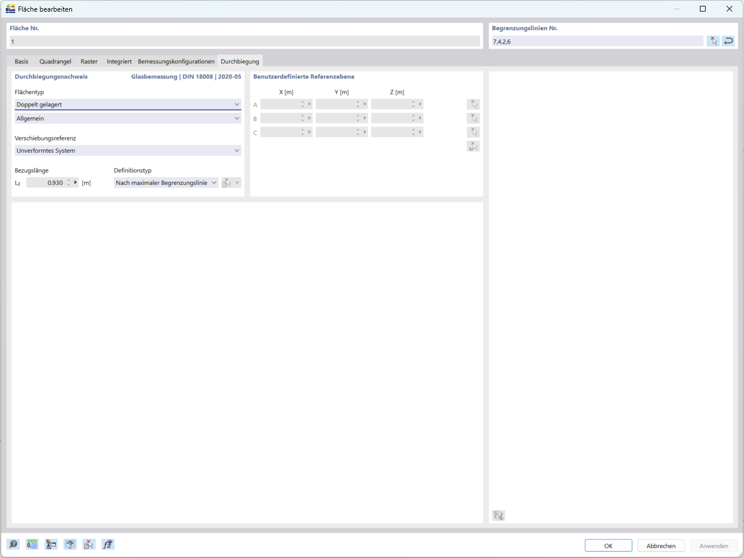Open the Flächentyp dropdown showing Doppelt gelagert
The height and width of the screenshot is (558, 744).
[x=237, y=105]
